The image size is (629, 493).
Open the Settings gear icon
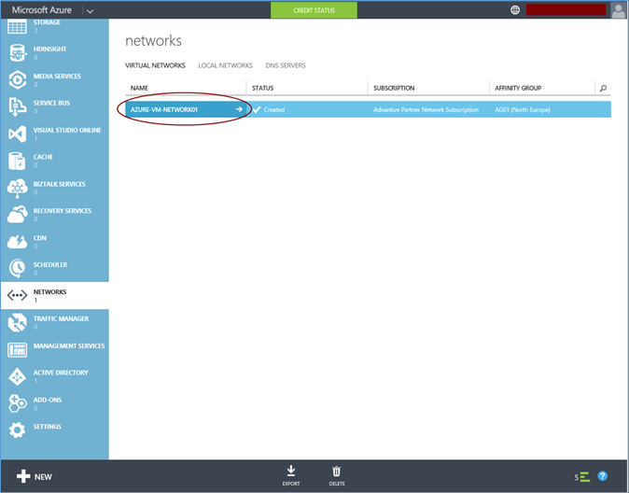coord(17,430)
